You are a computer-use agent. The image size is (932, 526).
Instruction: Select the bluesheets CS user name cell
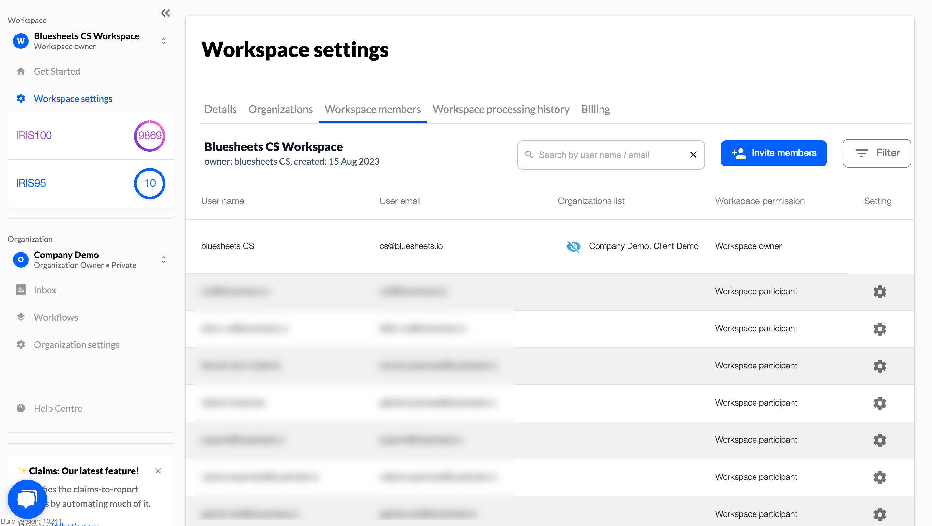coord(228,246)
